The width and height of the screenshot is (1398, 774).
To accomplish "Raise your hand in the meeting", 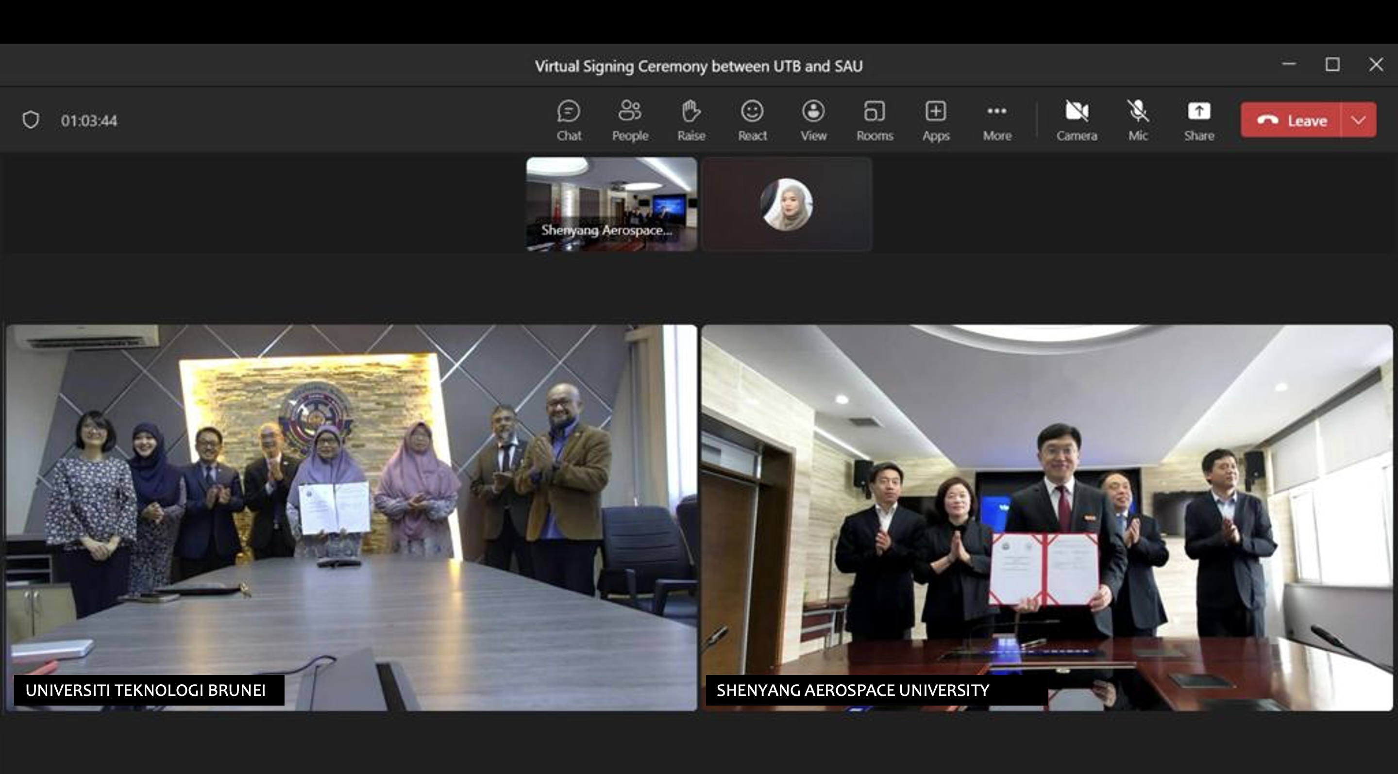I will click(691, 120).
